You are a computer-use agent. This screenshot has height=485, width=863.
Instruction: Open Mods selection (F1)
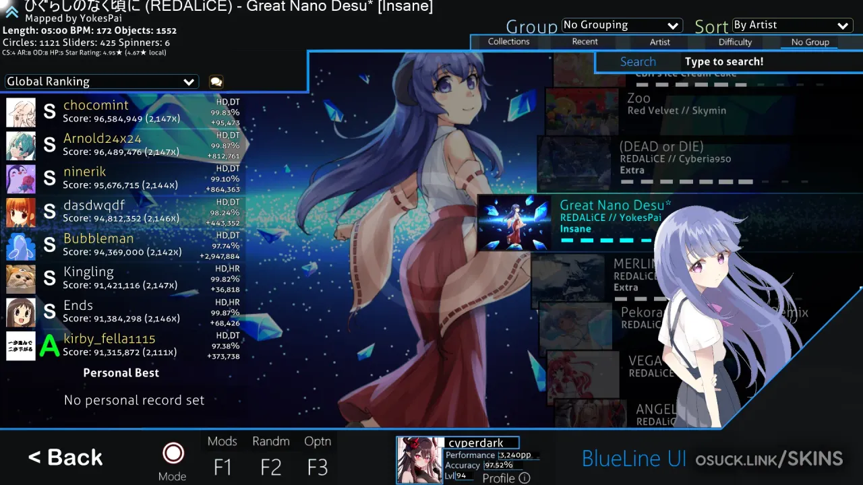(222, 455)
